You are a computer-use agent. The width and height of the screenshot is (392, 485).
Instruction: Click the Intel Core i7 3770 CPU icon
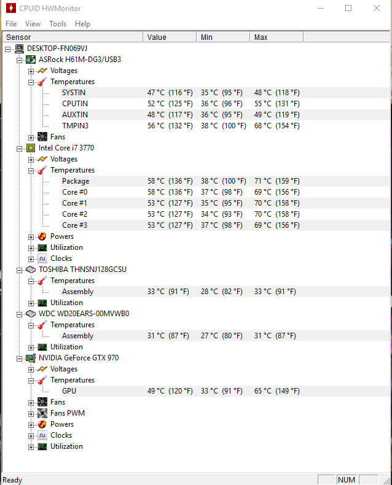tap(31, 148)
